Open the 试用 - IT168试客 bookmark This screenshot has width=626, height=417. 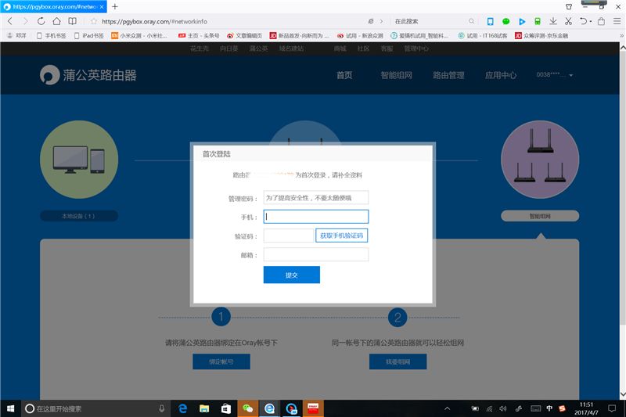click(x=482, y=35)
